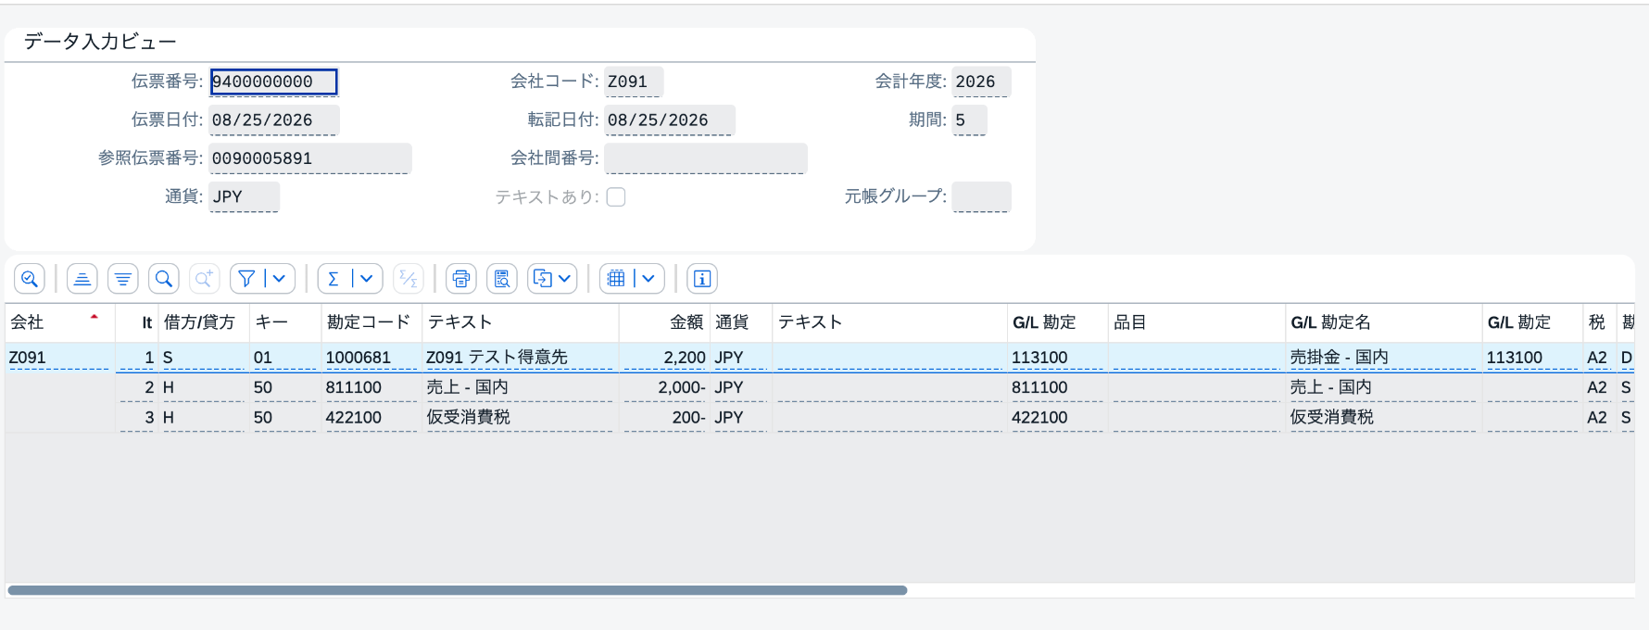Screen dimensions: 1649x630
Task: Open the export dropdown button
Action: [x=552, y=279]
